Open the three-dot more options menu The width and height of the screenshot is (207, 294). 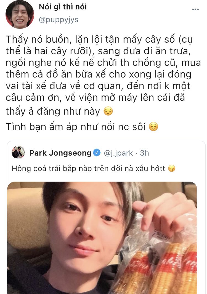pyautogui.click(x=195, y=9)
